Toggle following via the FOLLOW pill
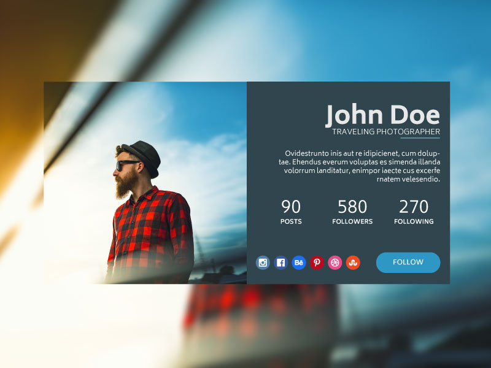Image resolution: width=491 pixels, height=368 pixels. (x=408, y=263)
